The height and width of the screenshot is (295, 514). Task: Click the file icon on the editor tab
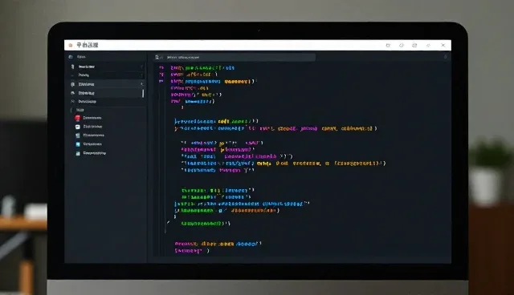pyautogui.click(x=157, y=57)
